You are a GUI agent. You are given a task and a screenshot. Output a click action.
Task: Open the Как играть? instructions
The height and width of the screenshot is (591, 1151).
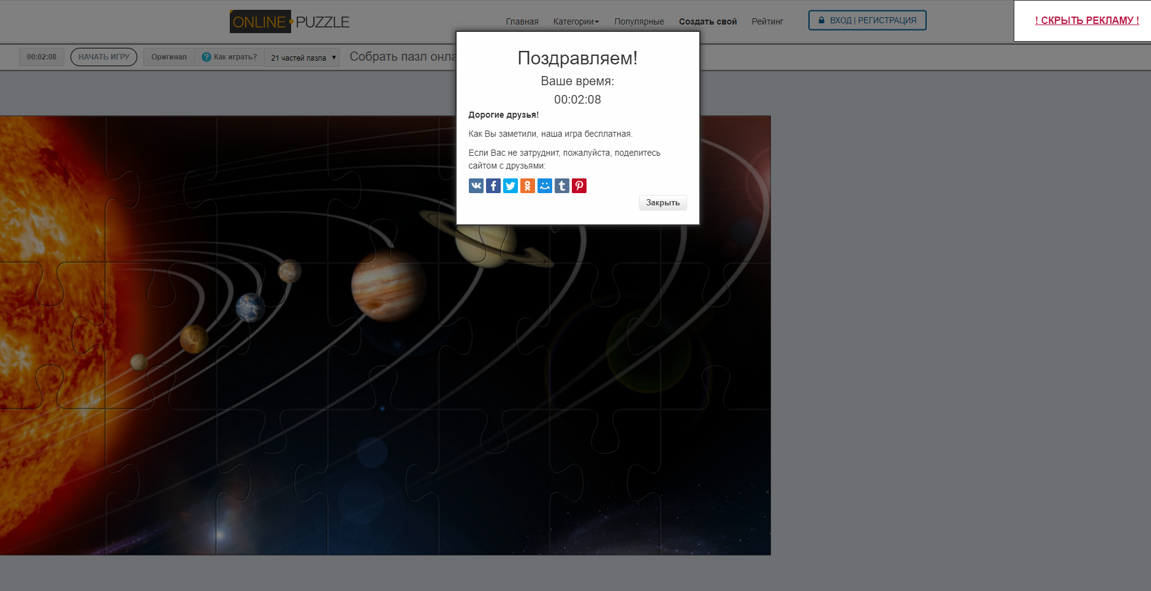230,57
